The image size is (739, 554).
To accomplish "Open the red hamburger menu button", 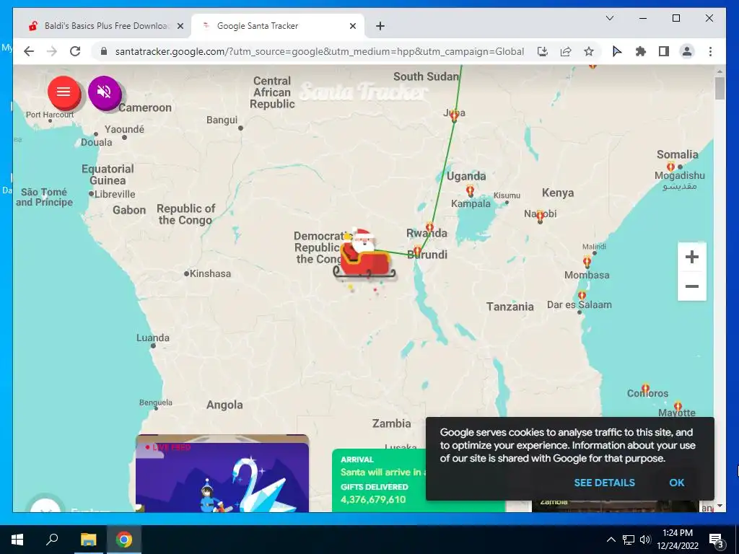I will click(x=64, y=92).
